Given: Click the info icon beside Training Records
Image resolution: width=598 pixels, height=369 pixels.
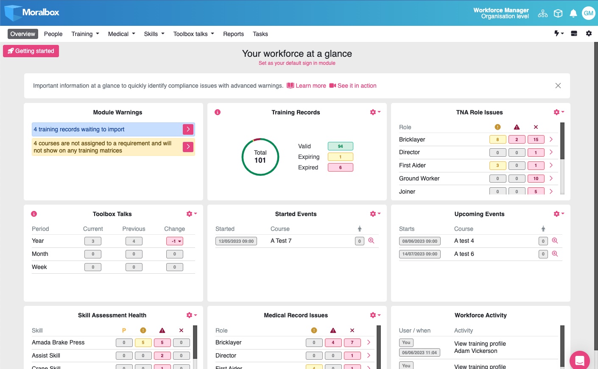Looking at the screenshot, I should pyautogui.click(x=218, y=112).
